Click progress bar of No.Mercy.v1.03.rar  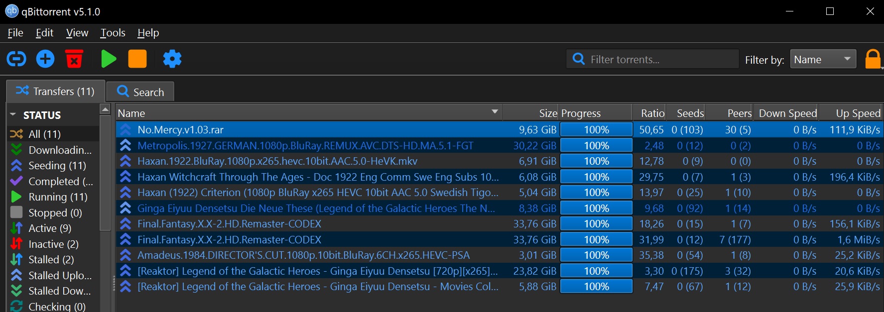click(596, 130)
